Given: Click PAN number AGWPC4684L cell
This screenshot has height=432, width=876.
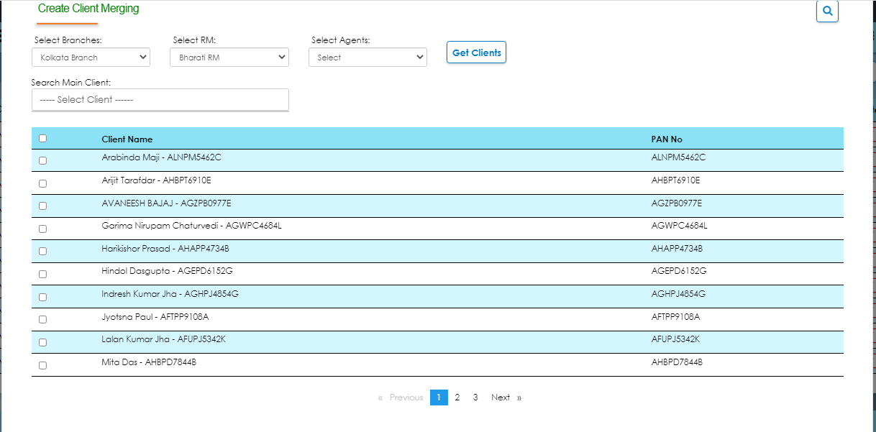Looking at the screenshot, I should 679,226.
